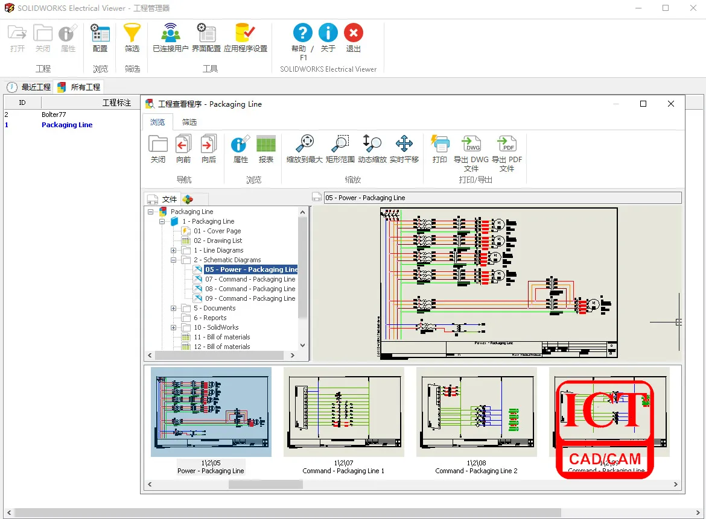The width and height of the screenshot is (706, 519).
Task: Collapse the 1 - Packaging Line book node
Action: point(162,221)
